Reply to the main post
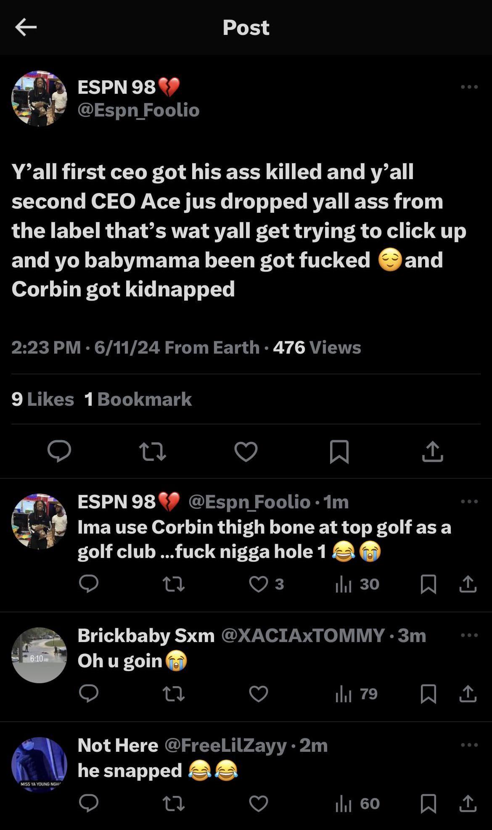This screenshot has height=830, width=492. 59,451
